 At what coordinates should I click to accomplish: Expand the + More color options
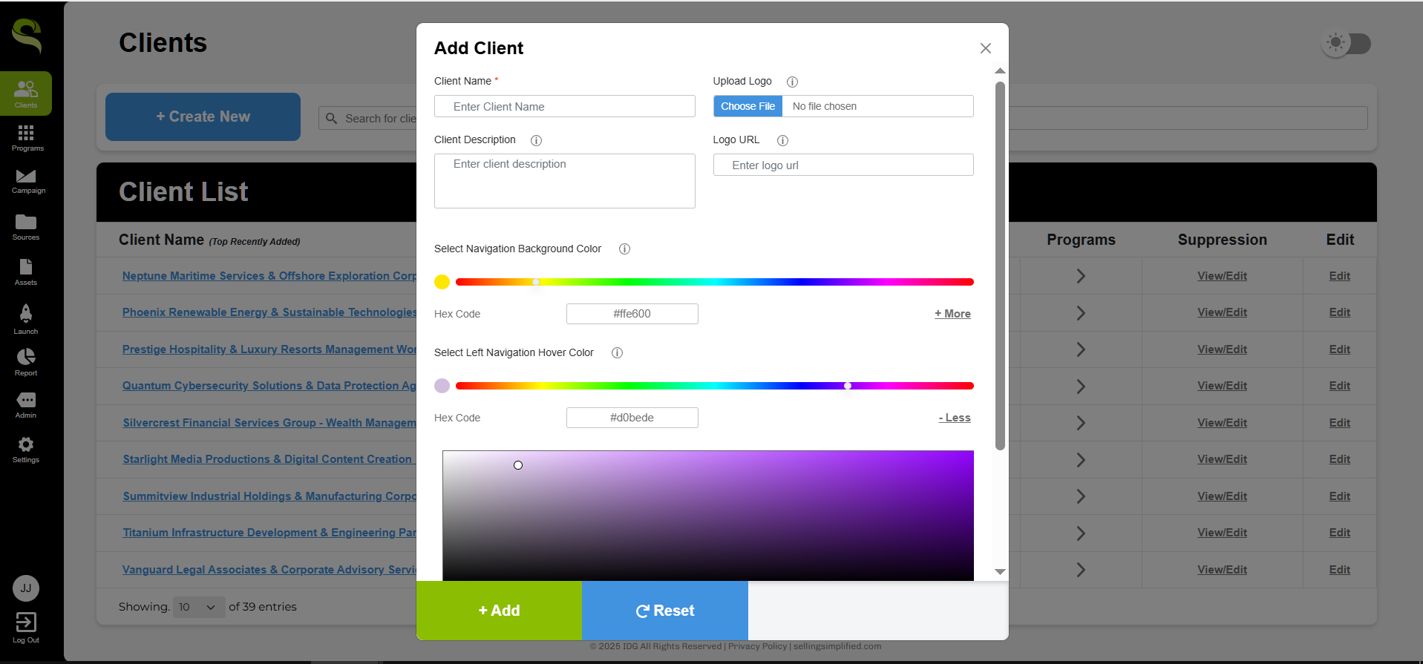tap(952, 314)
